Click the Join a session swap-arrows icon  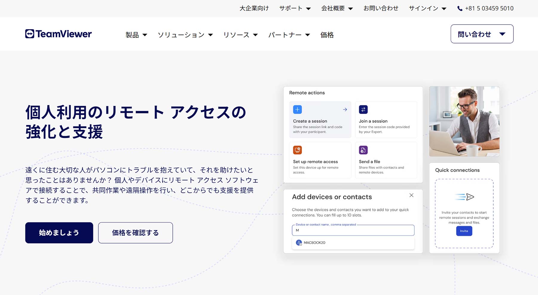[x=363, y=110]
